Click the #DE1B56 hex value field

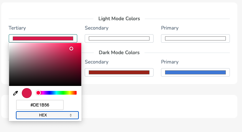(x=40, y=105)
